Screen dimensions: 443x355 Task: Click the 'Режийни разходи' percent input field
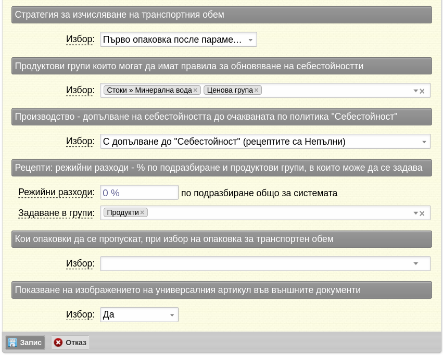click(140, 193)
